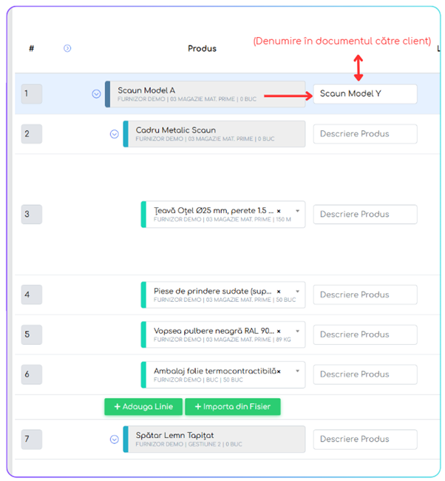
Task: Remove Ambalaj folie termocontractibilă selection x
Action: pyautogui.click(x=279, y=371)
